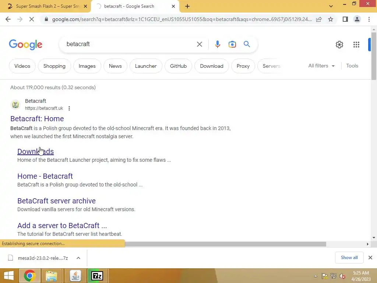Select the Launcher filter chip

click(146, 66)
